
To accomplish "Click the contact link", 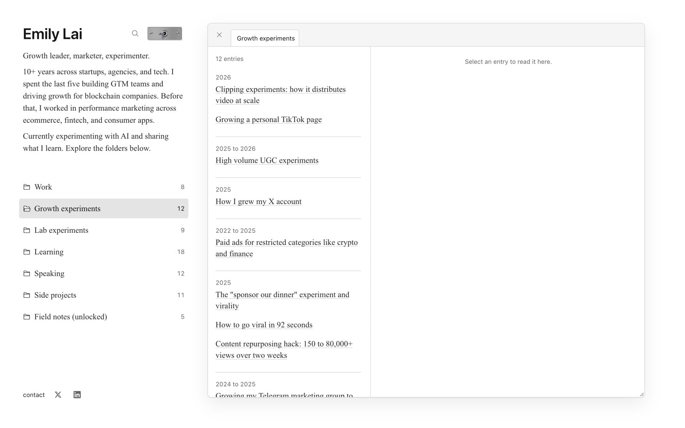I will coord(34,395).
